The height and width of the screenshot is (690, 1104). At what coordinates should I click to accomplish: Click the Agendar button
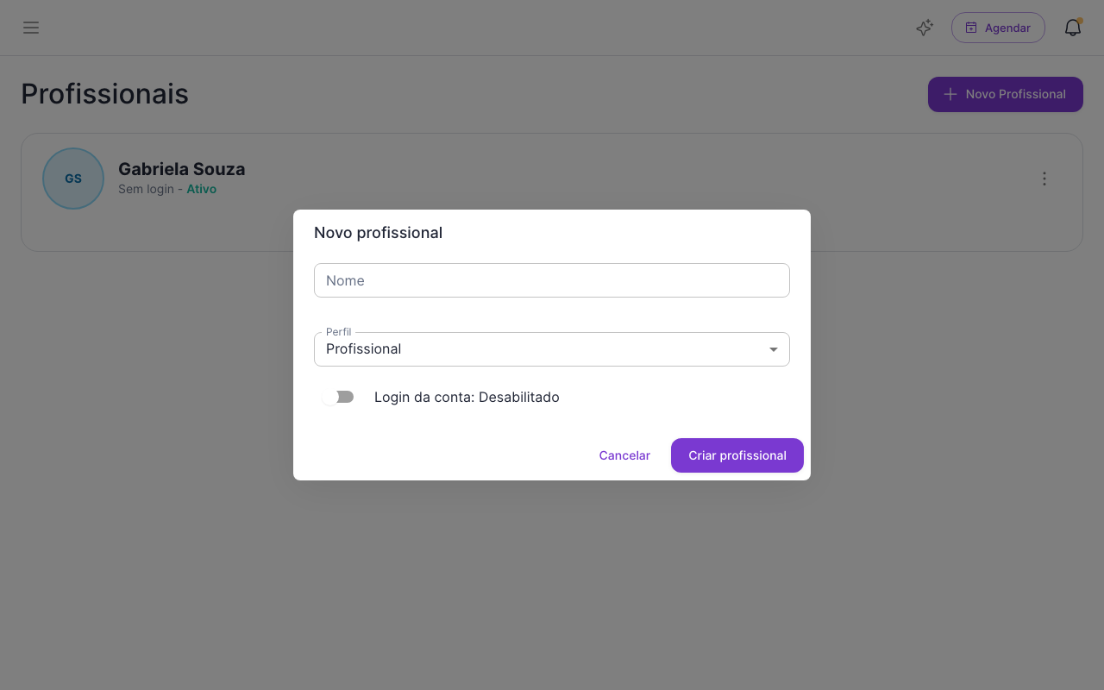[x=998, y=28]
